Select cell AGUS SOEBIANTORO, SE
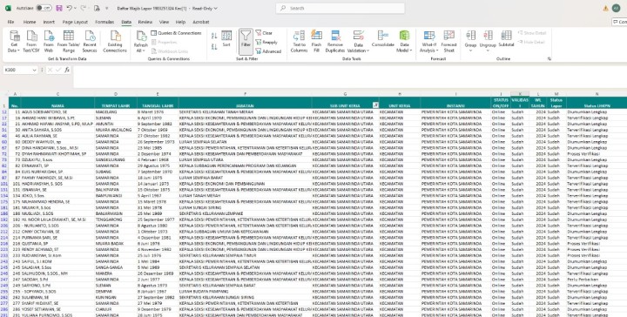627x317 pixels. tap(57, 112)
